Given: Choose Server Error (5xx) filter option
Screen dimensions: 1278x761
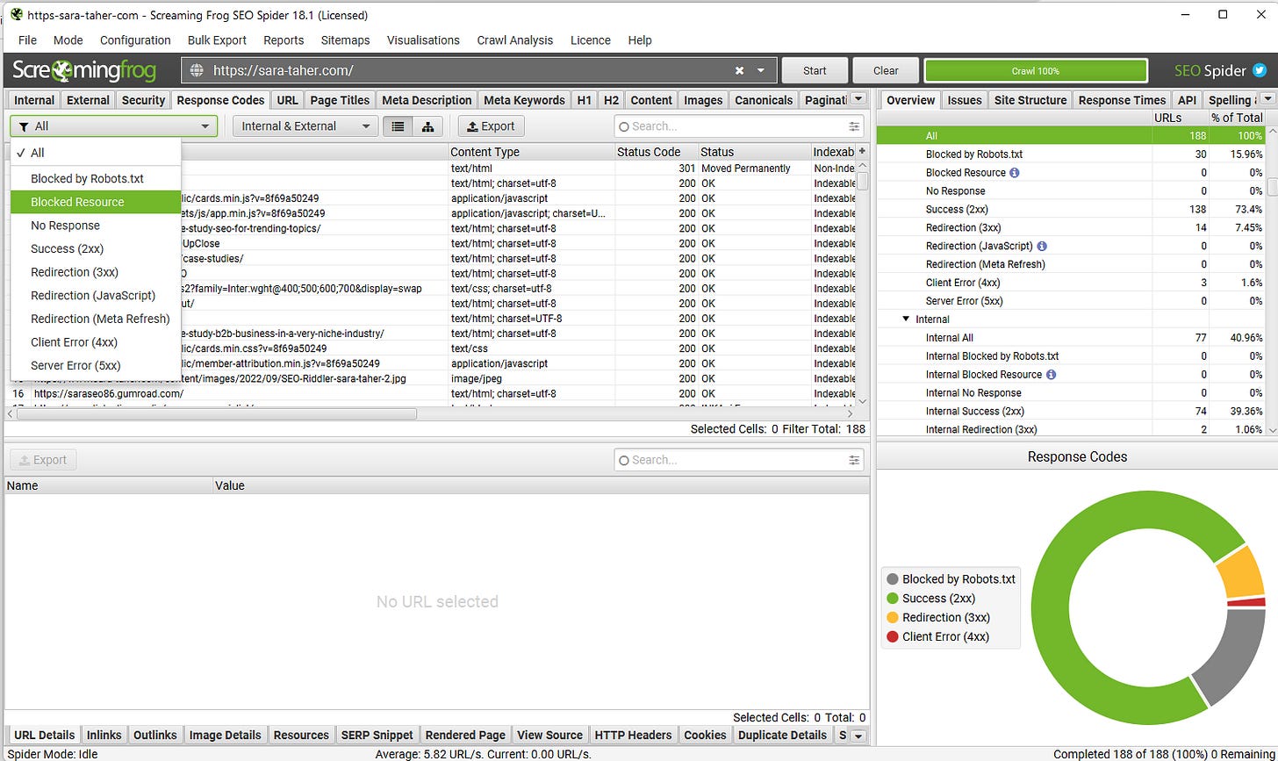Looking at the screenshot, I should coord(96,366).
